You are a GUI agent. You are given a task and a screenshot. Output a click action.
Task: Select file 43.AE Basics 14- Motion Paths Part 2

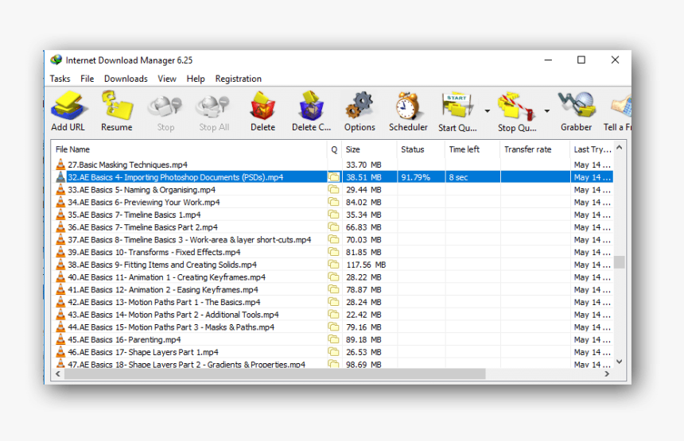click(173, 315)
